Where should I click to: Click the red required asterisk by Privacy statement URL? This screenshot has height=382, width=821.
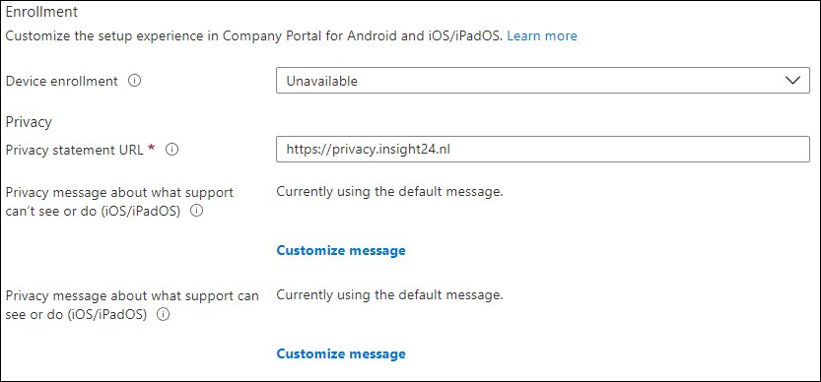(x=152, y=149)
